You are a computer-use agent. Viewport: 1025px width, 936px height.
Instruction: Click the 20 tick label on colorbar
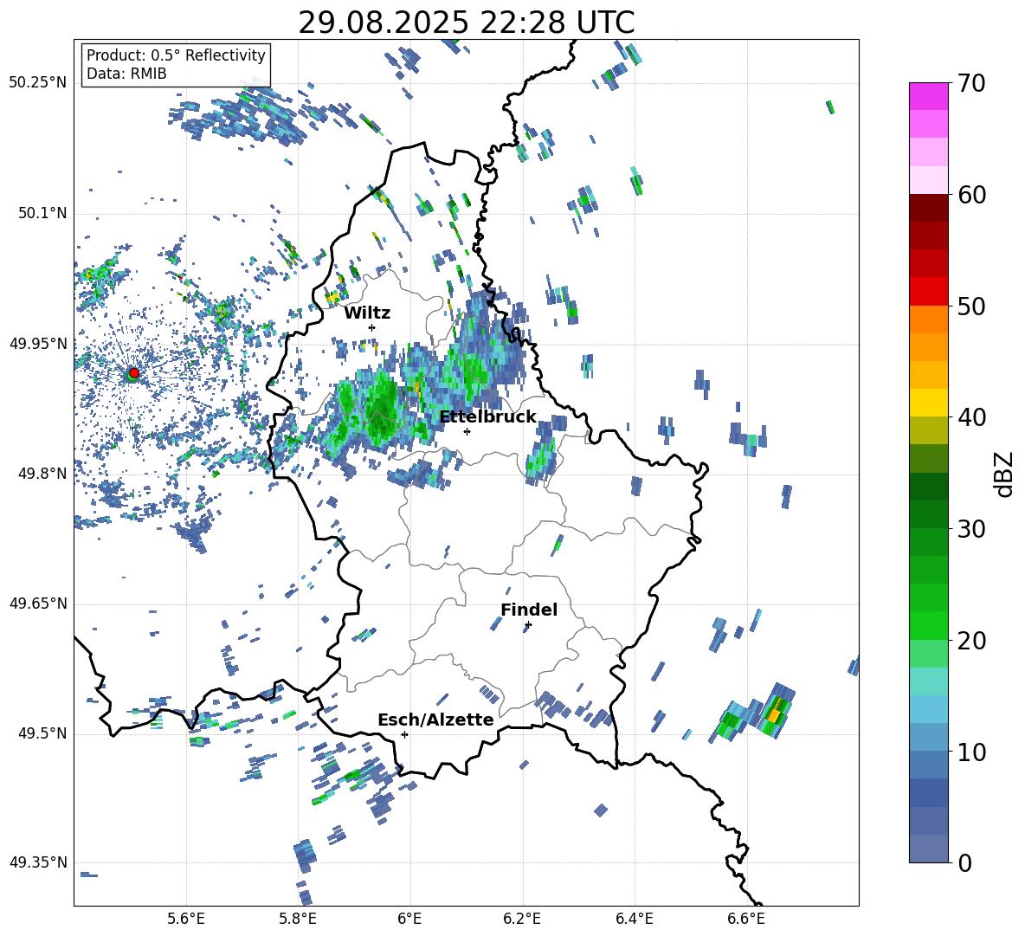point(971,641)
